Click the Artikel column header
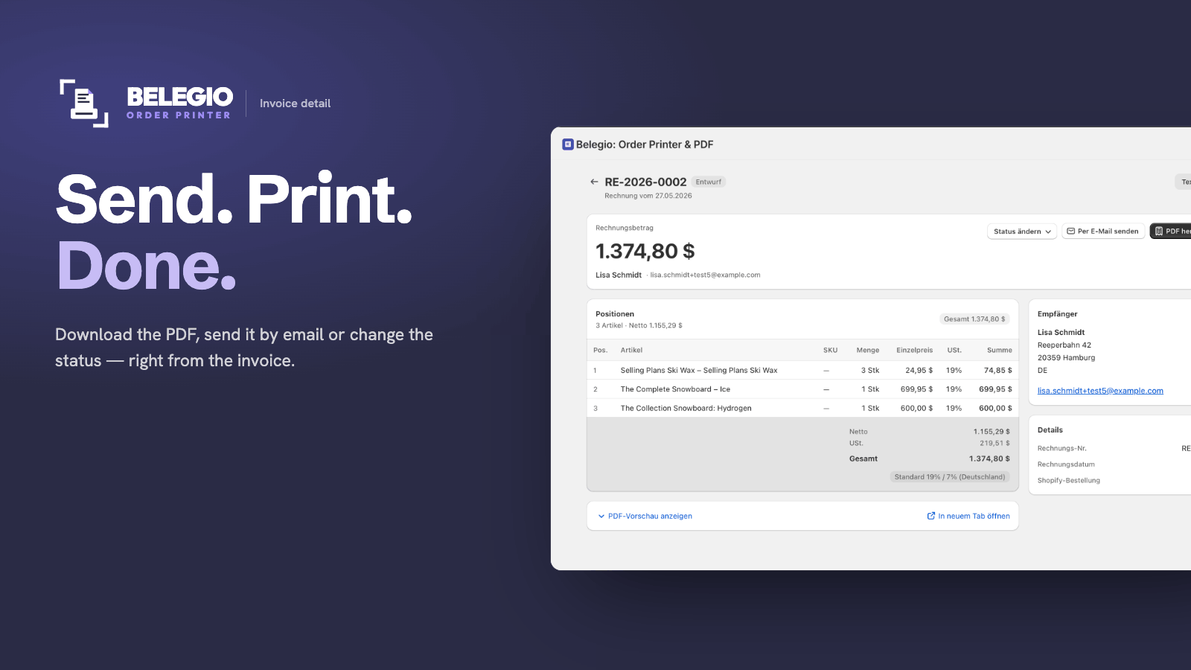The height and width of the screenshot is (670, 1191). click(x=631, y=350)
